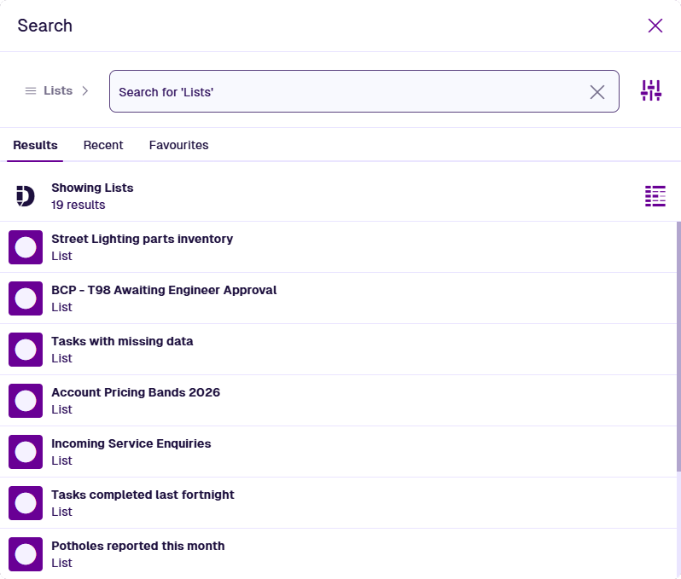The image size is (681, 579).
Task: Switch to the Recent tab
Action: point(103,145)
